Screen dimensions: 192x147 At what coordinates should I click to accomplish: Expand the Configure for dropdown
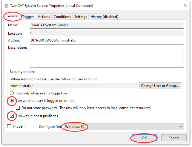pos(123,127)
